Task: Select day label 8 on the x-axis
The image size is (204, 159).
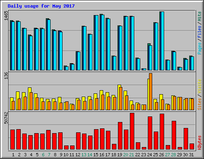Action: [55, 155]
